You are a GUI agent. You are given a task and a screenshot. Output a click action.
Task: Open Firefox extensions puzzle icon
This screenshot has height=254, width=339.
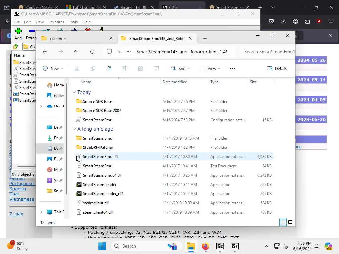tap(307, 21)
